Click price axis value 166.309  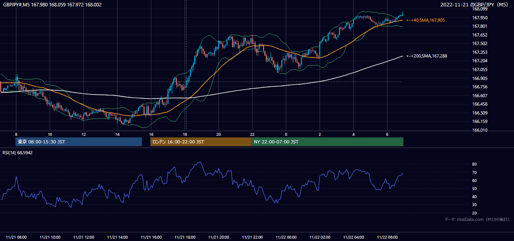pyautogui.click(x=480, y=113)
